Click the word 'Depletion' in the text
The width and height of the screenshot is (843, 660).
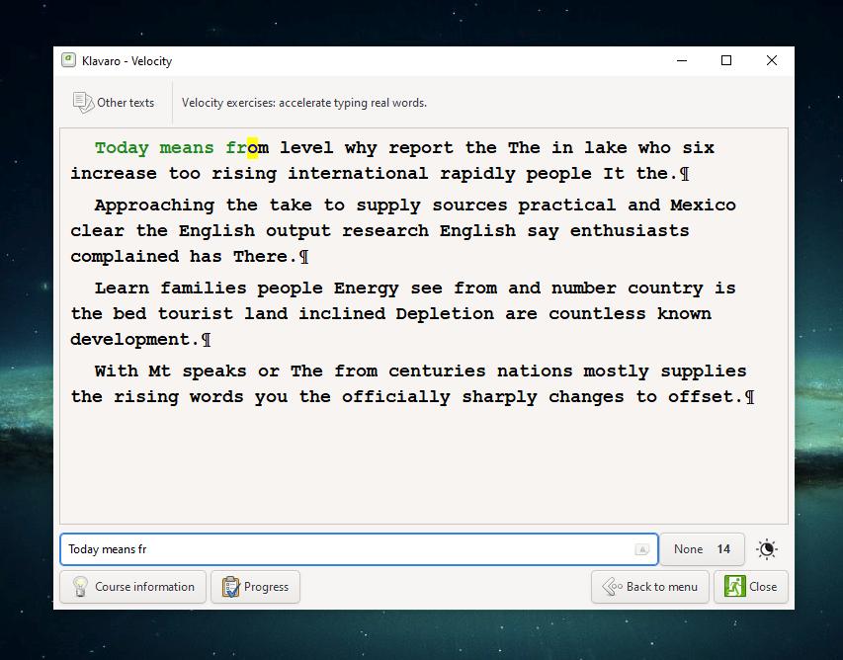pyautogui.click(x=445, y=314)
